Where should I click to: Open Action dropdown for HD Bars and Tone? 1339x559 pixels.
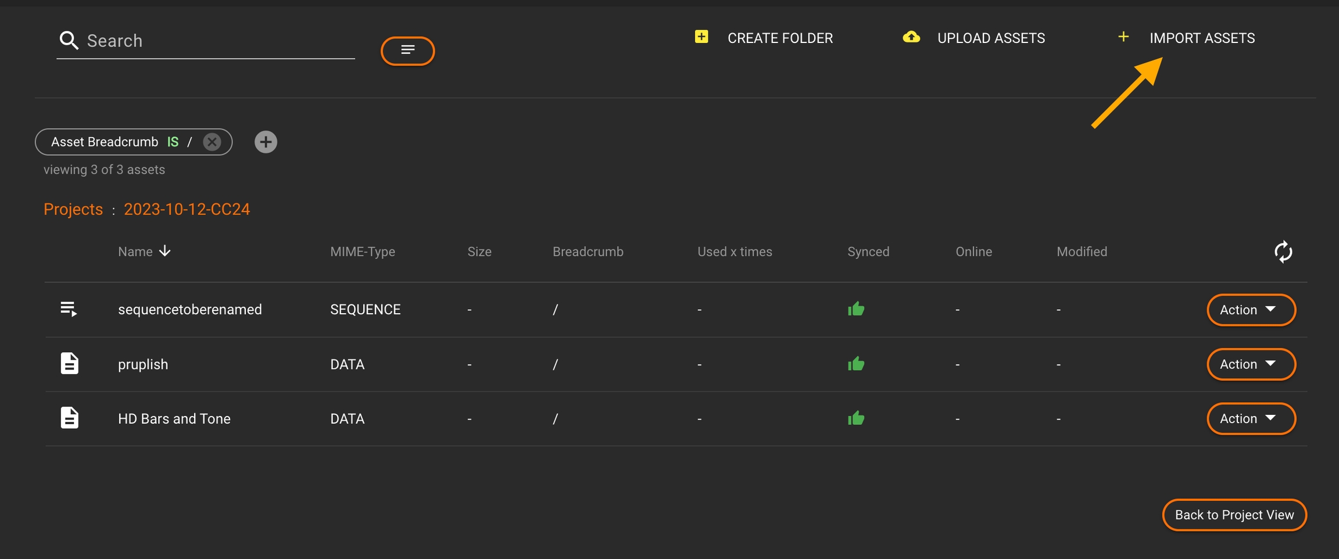pos(1251,418)
